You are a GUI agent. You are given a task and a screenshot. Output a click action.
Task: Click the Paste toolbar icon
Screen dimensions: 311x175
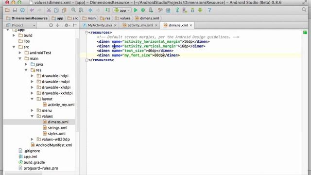pyautogui.click(x=64, y=10)
